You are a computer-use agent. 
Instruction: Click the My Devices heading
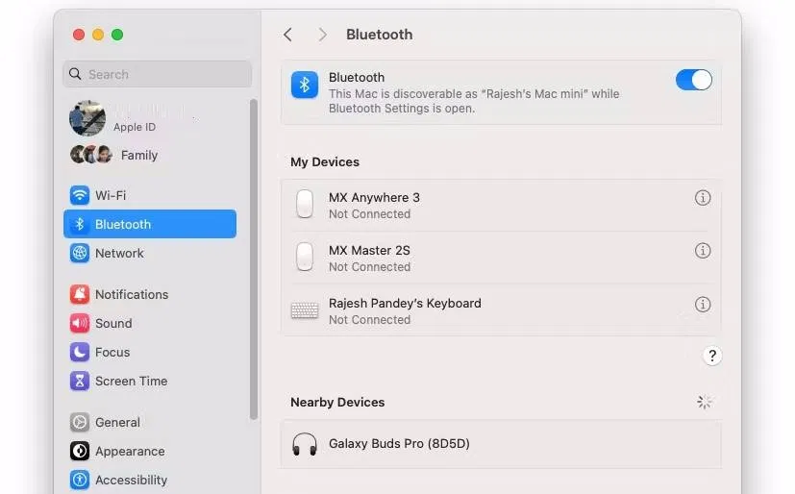[325, 162]
